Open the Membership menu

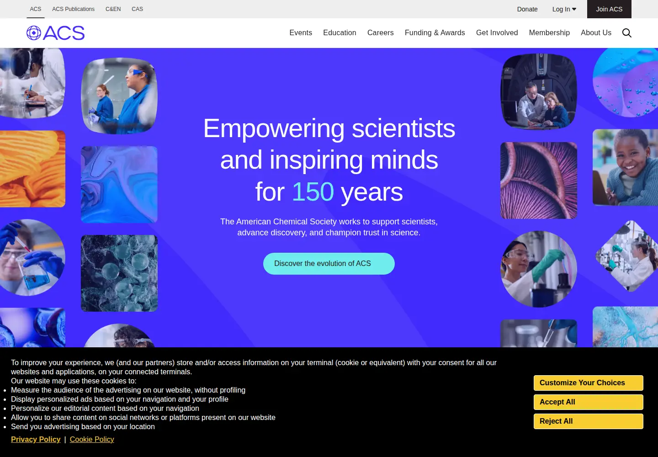click(549, 33)
